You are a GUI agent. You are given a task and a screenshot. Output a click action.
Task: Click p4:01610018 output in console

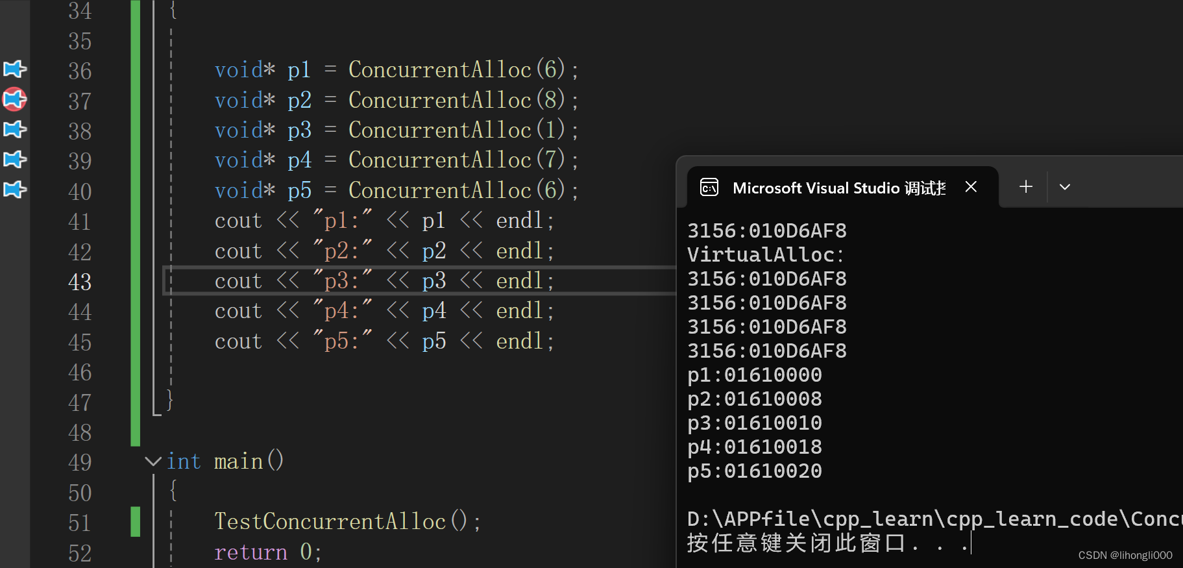(x=755, y=447)
